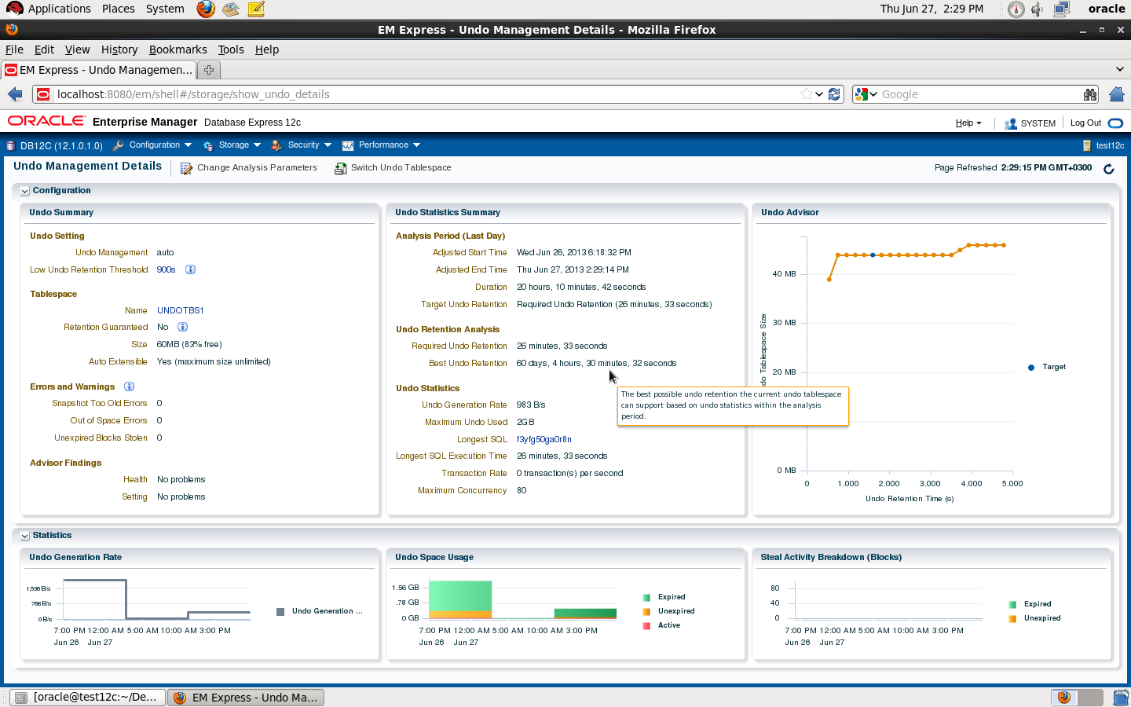The image size is (1131, 707).
Task: Open Firefox launcher in top panel
Action: pyautogui.click(x=206, y=9)
